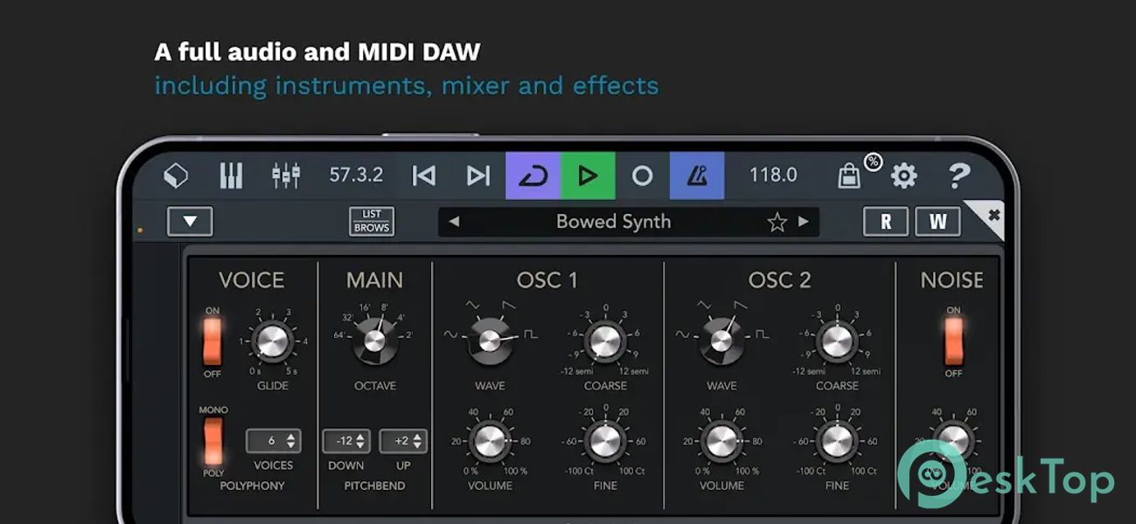Viewport: 1136px width, 524px height.
Task: Select the next preset arrow
Action: point(803,222)
